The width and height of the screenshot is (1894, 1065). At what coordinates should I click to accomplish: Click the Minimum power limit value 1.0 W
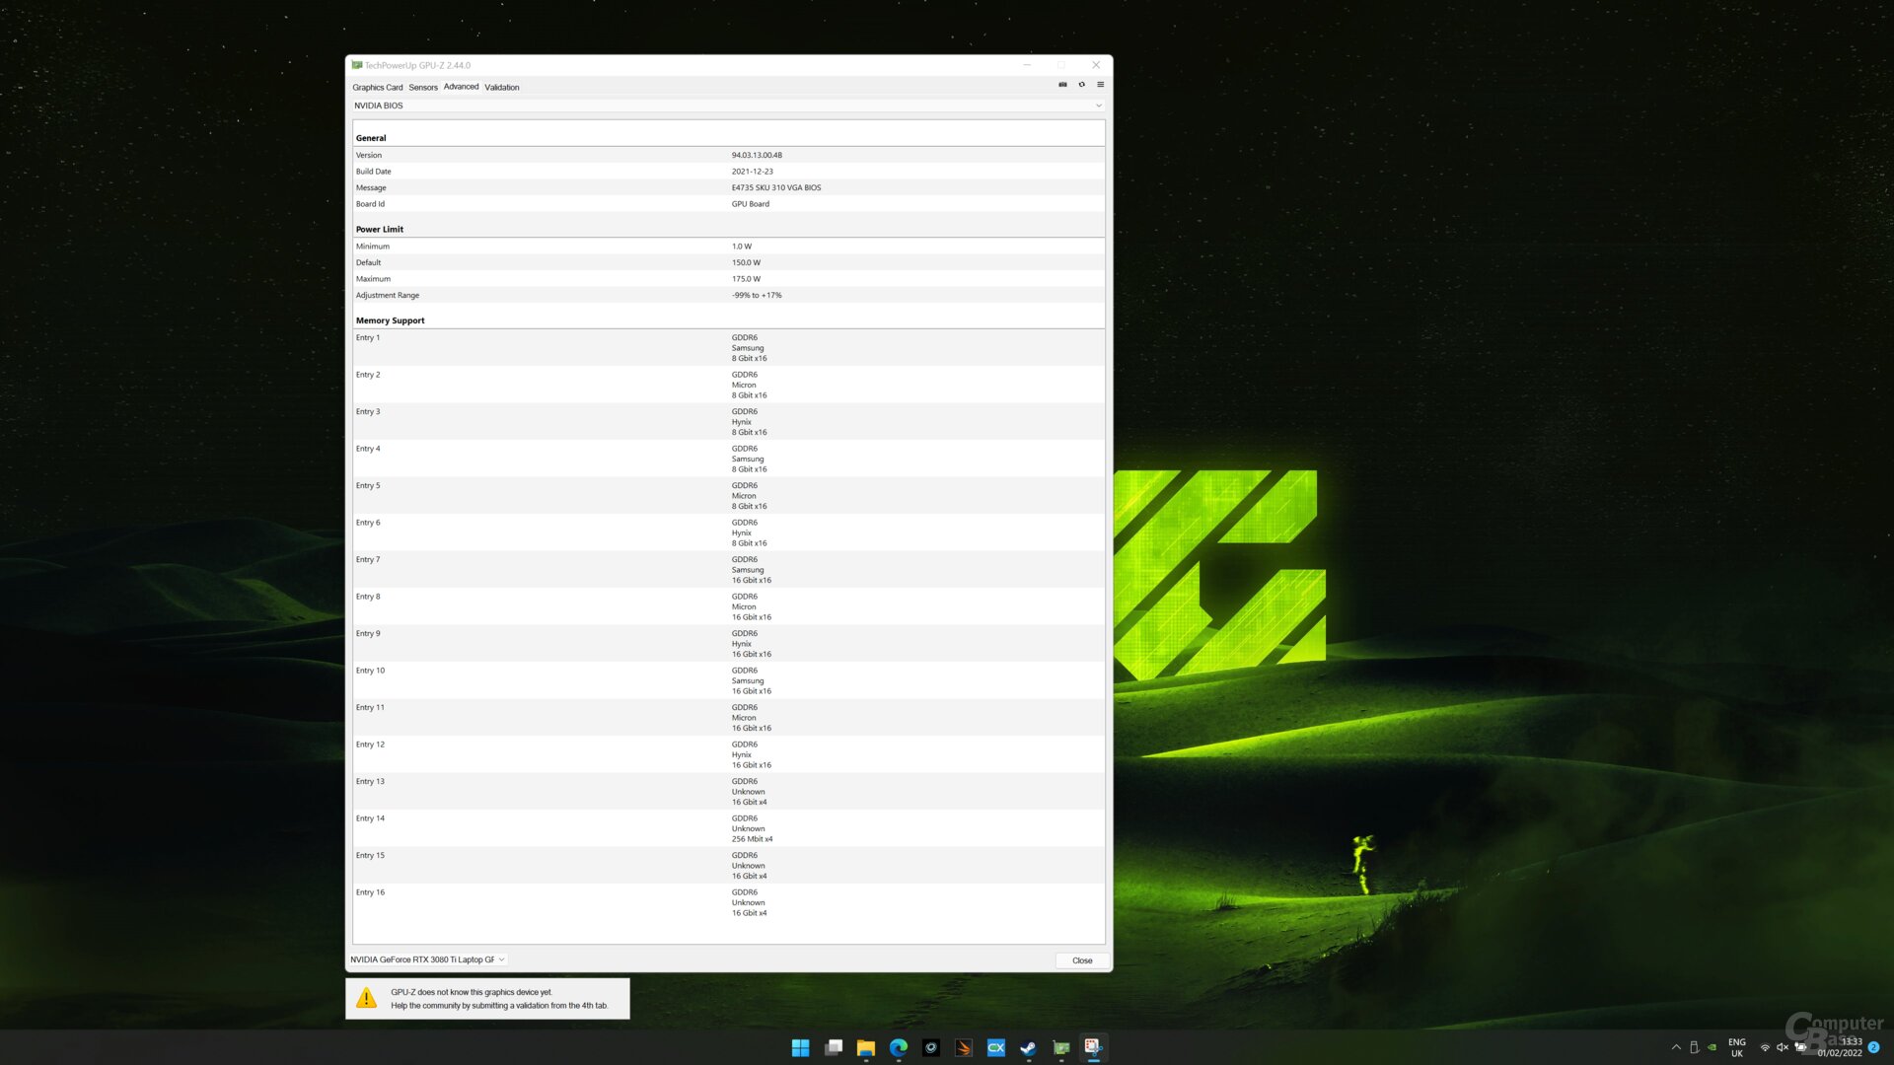742,247
